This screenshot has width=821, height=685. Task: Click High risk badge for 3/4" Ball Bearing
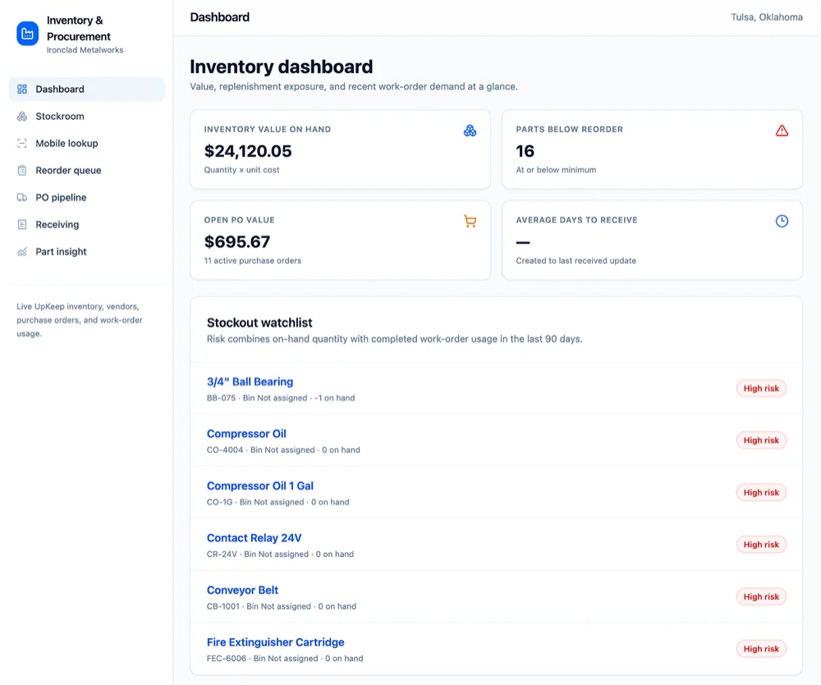click(x=761, y=388)
